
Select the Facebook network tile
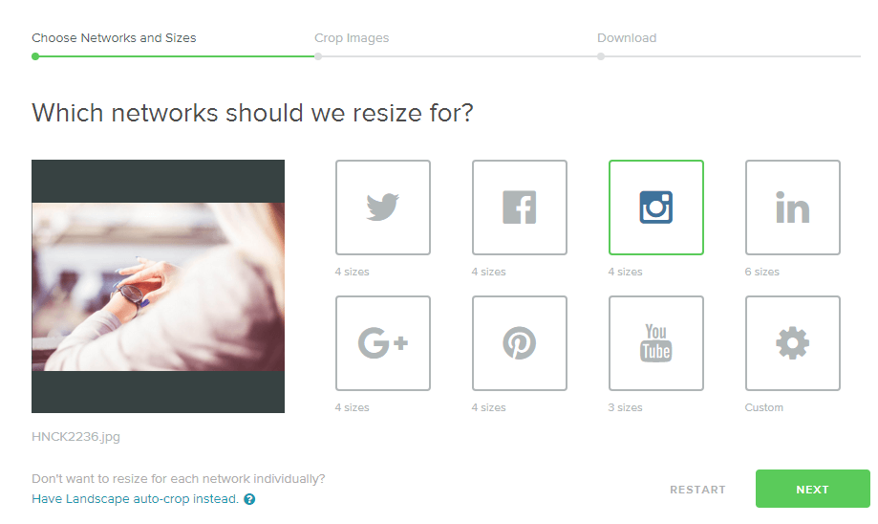[520, 207]
